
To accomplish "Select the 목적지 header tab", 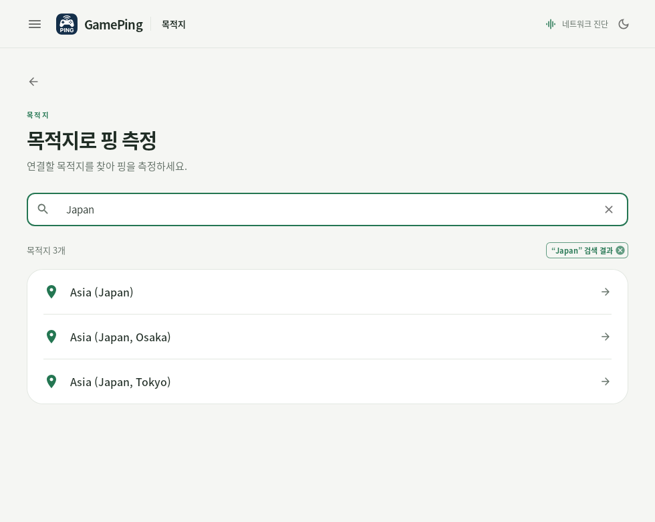I will [174, 25].
